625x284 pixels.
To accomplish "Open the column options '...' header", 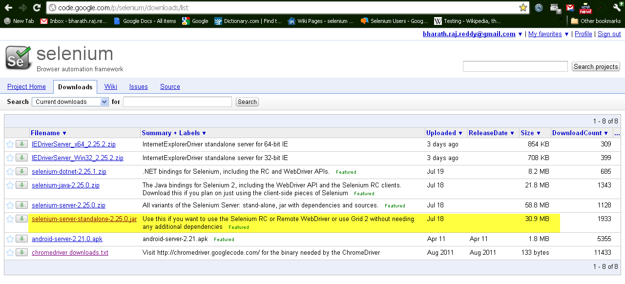I will (617, 133).
